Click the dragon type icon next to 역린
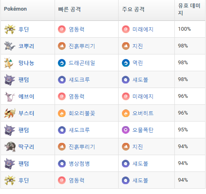This screenshot has width=206, height=194. click(x=126, y=63)
